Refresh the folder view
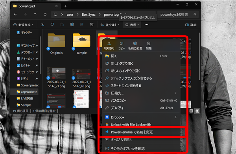Screen dimensions: 236x154 pos(45,15)
